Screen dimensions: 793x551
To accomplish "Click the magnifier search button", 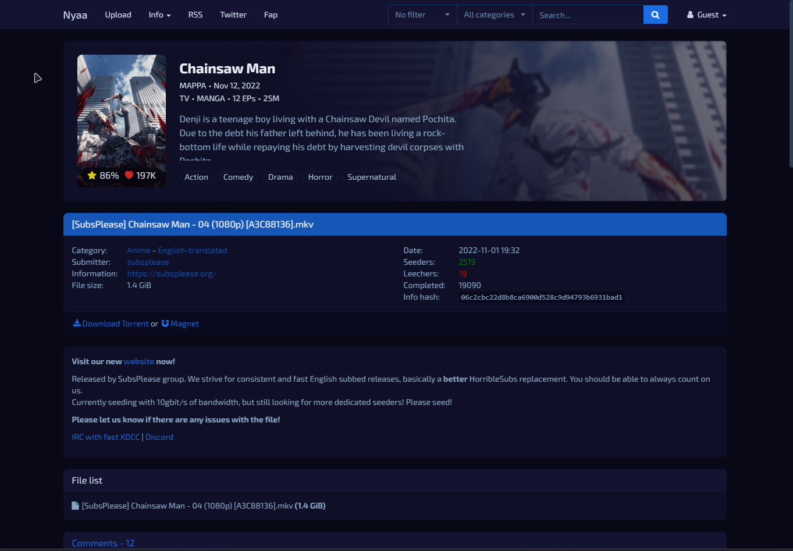I will point(655,15).
